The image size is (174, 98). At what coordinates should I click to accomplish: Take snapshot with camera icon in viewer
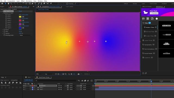[79, 74]
